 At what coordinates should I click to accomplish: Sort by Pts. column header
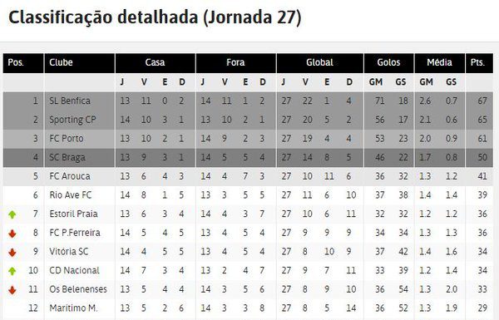point(479,63)
